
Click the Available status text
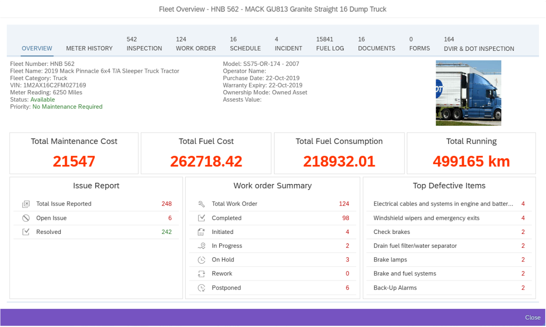coord(42,99)
